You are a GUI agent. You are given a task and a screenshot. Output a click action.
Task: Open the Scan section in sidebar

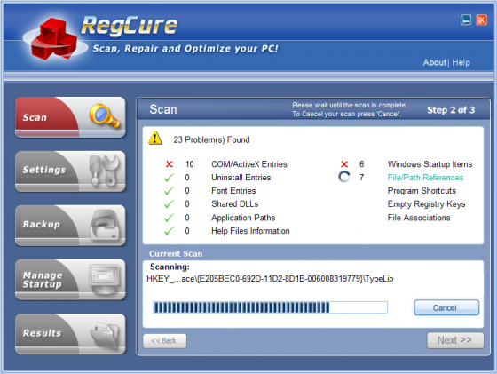[x=70, y=117]
